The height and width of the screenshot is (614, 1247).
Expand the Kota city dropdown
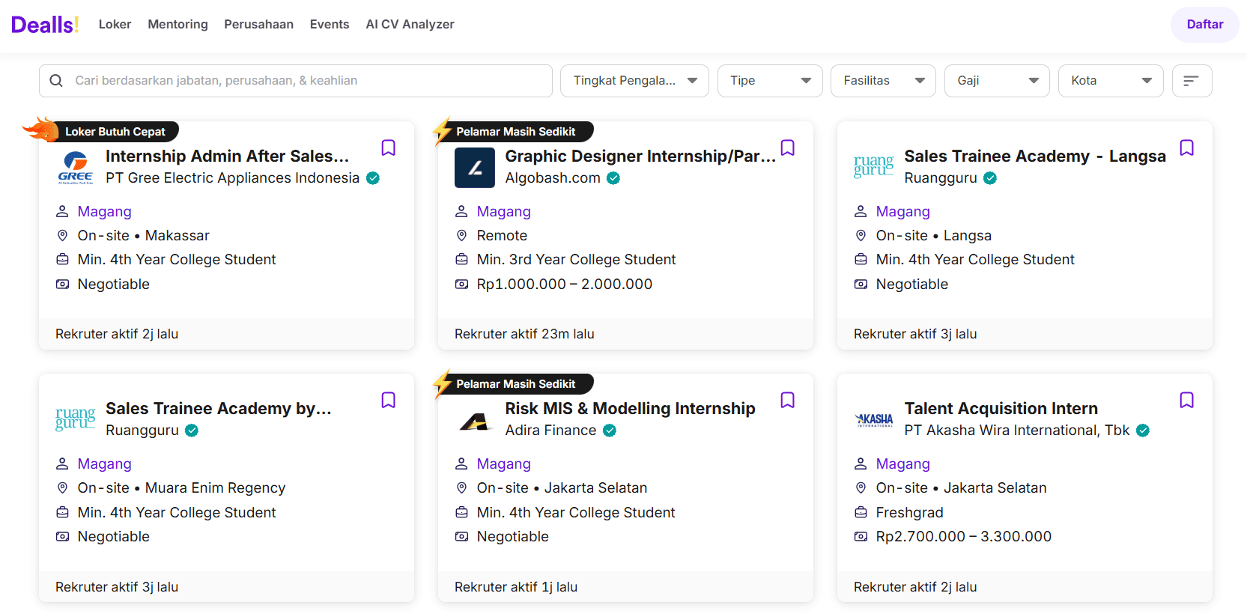point(1111,81)
